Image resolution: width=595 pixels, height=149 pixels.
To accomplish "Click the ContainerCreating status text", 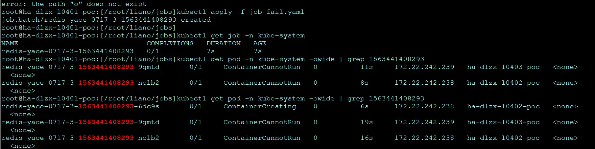I will 260,106.
